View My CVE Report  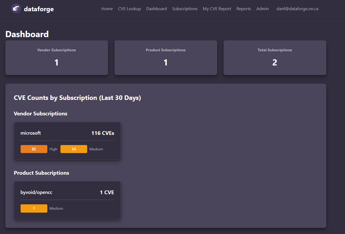click(217, 9)
